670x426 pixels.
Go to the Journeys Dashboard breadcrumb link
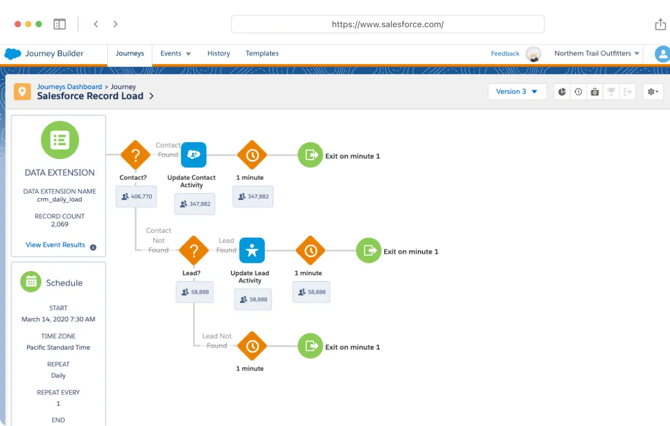69,87
